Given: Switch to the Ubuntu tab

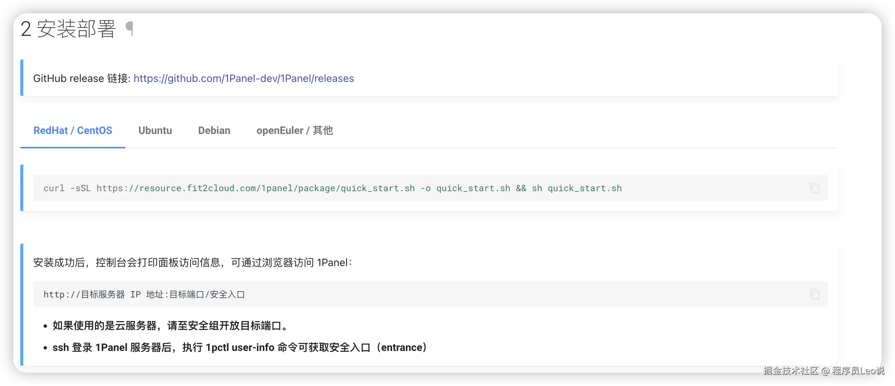Looking at the screenshot, I should pos(155,131).
